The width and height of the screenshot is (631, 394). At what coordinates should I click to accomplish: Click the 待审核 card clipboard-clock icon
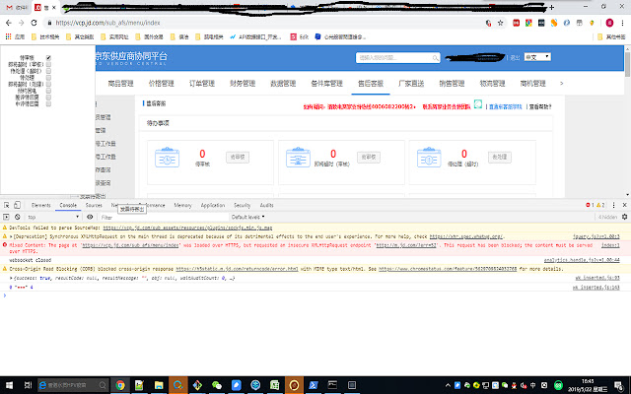(167, 158)
